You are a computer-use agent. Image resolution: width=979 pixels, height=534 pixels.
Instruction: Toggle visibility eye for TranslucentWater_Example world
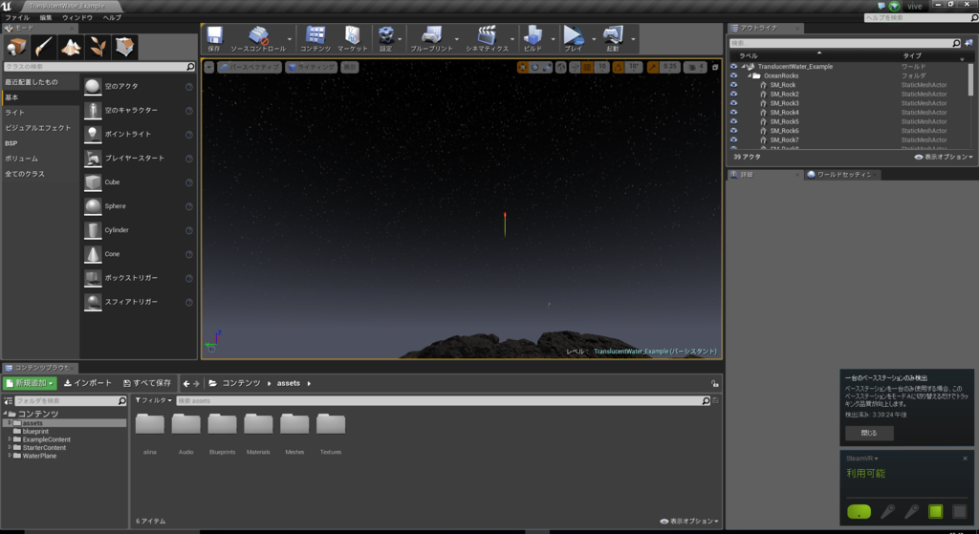(x=733, y=66)
